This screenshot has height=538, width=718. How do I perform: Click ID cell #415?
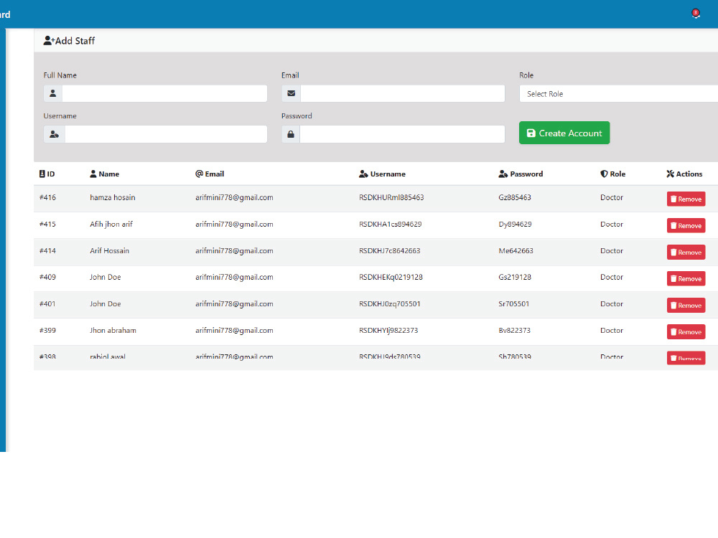pos(47,224)
